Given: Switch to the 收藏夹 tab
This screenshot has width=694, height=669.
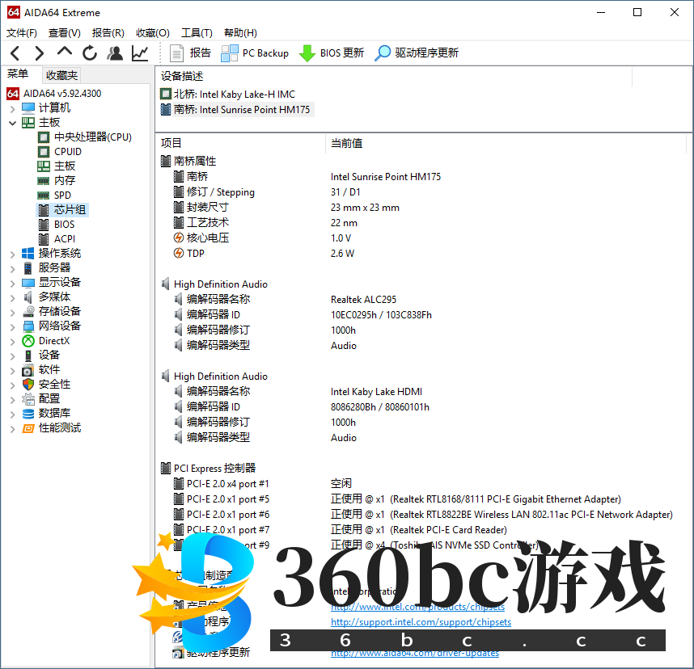Looking at the screenshot, I should (x=62, y=75).
